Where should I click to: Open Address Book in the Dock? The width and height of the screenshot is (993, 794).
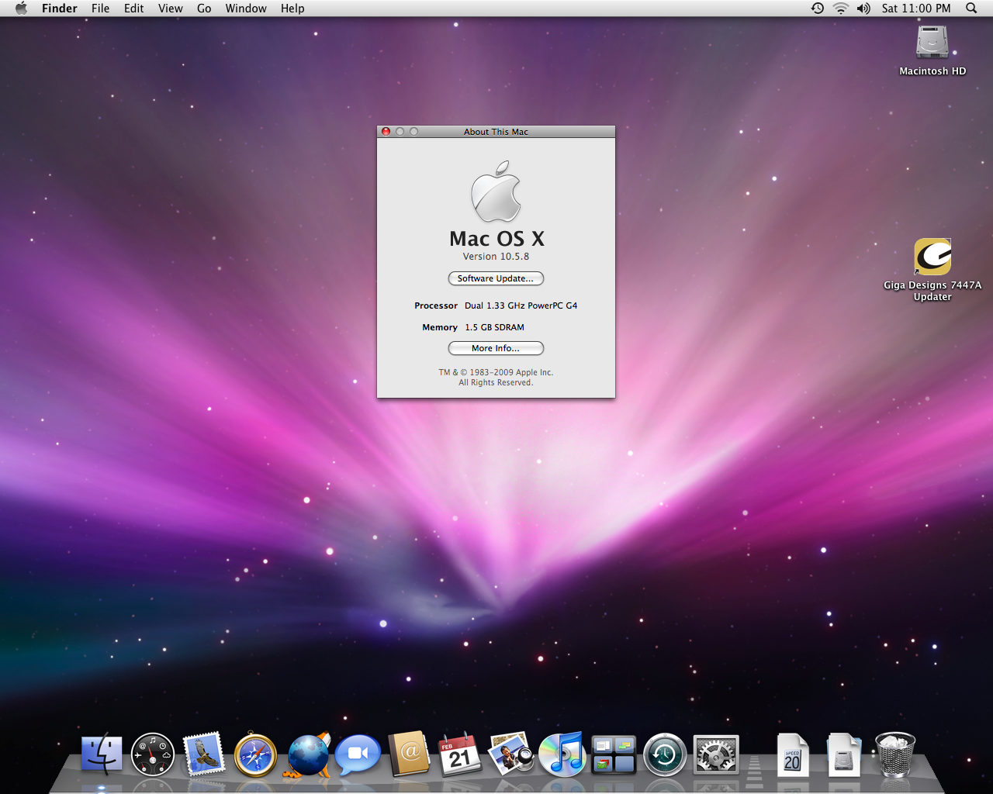point(409,754)
